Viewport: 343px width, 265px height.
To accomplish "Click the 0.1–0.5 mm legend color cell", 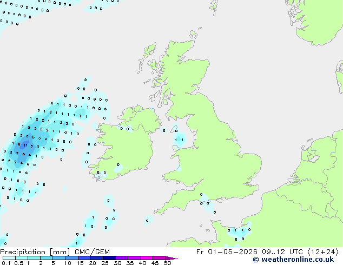I will click(x=9, y=258).
